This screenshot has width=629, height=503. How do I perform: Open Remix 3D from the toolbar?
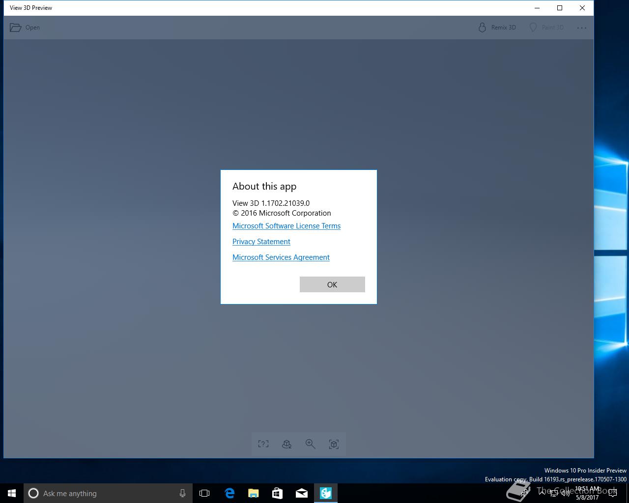(x=497, y=28)
